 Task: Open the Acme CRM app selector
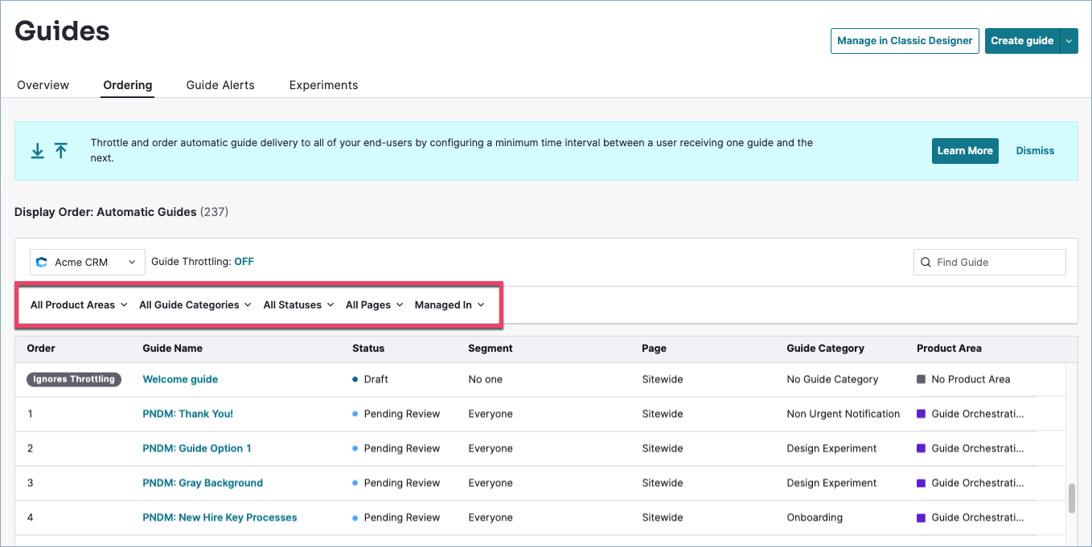88,262
